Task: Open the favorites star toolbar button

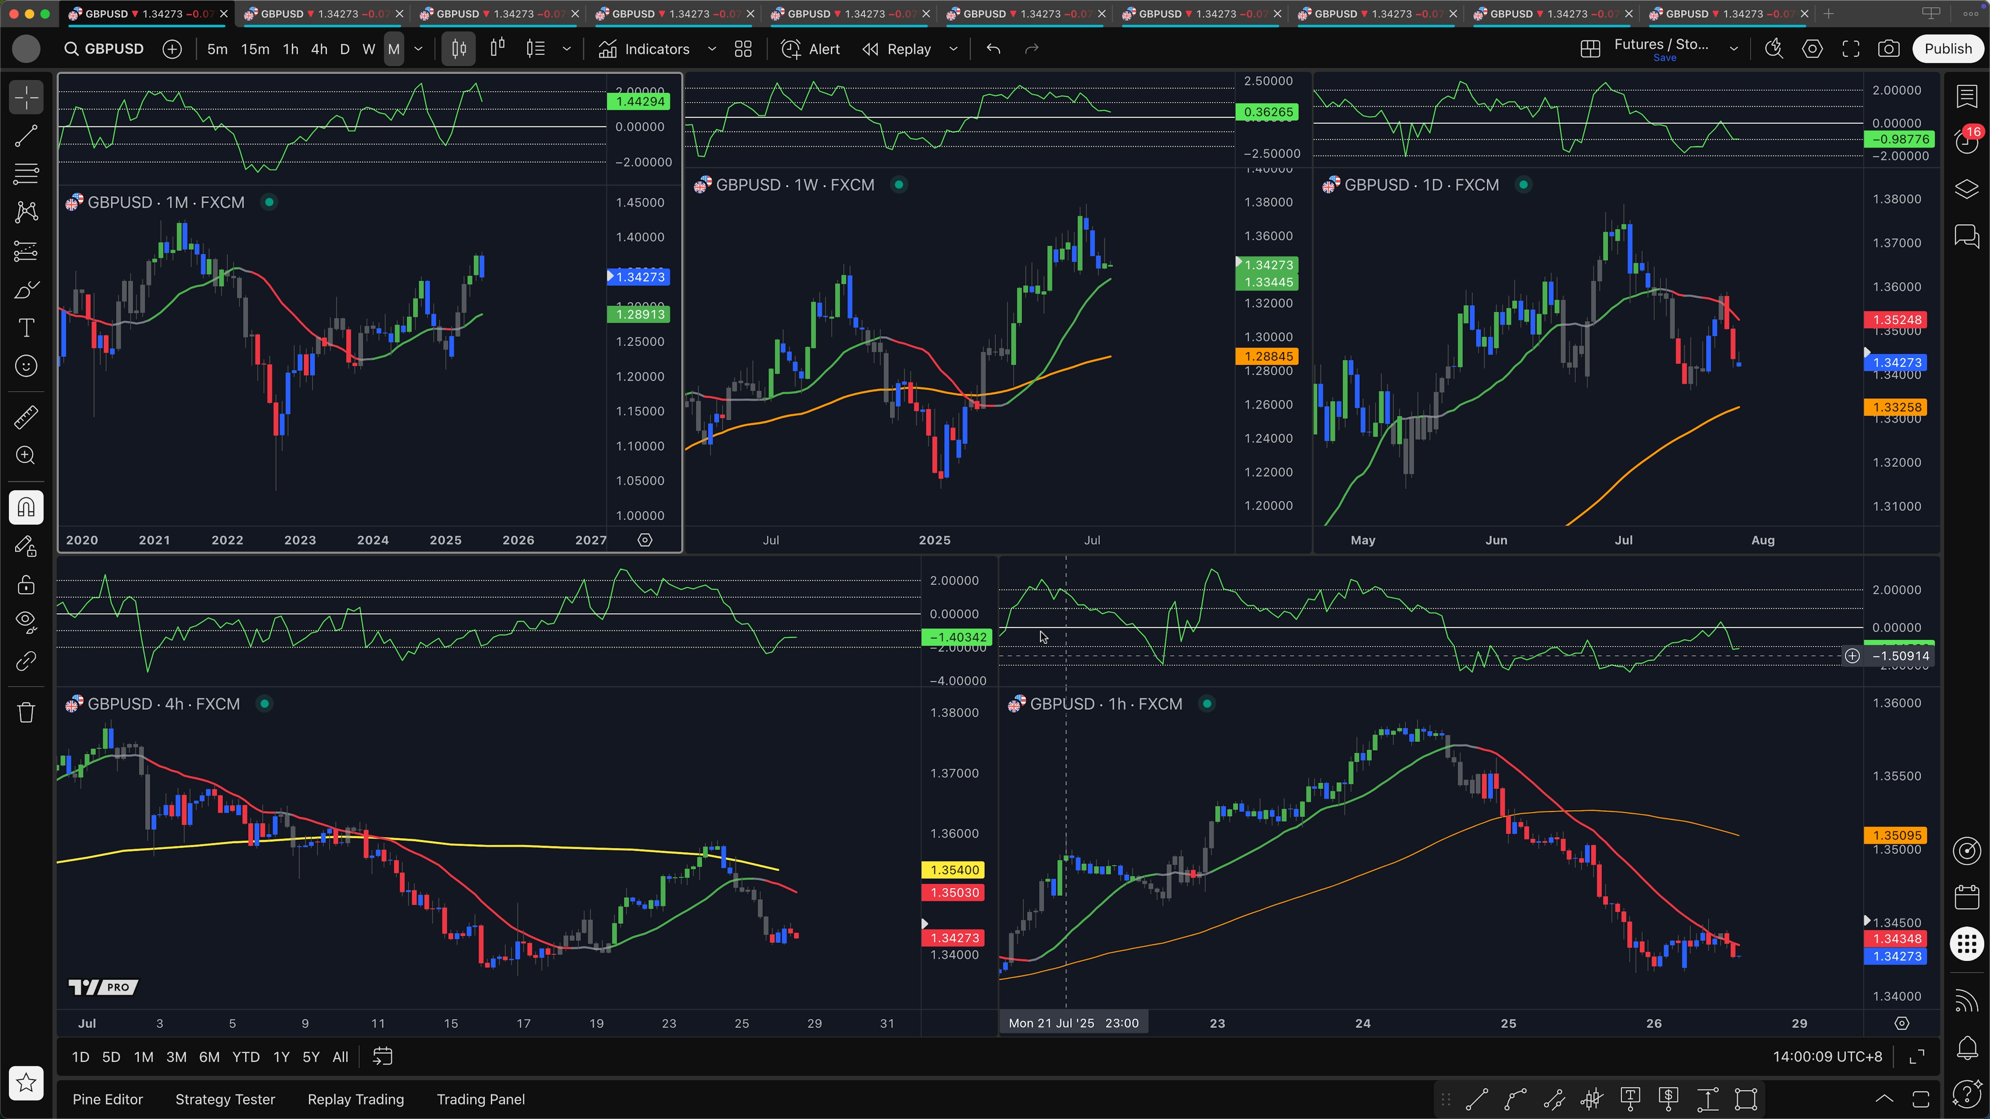Action: click(26, 1083)
